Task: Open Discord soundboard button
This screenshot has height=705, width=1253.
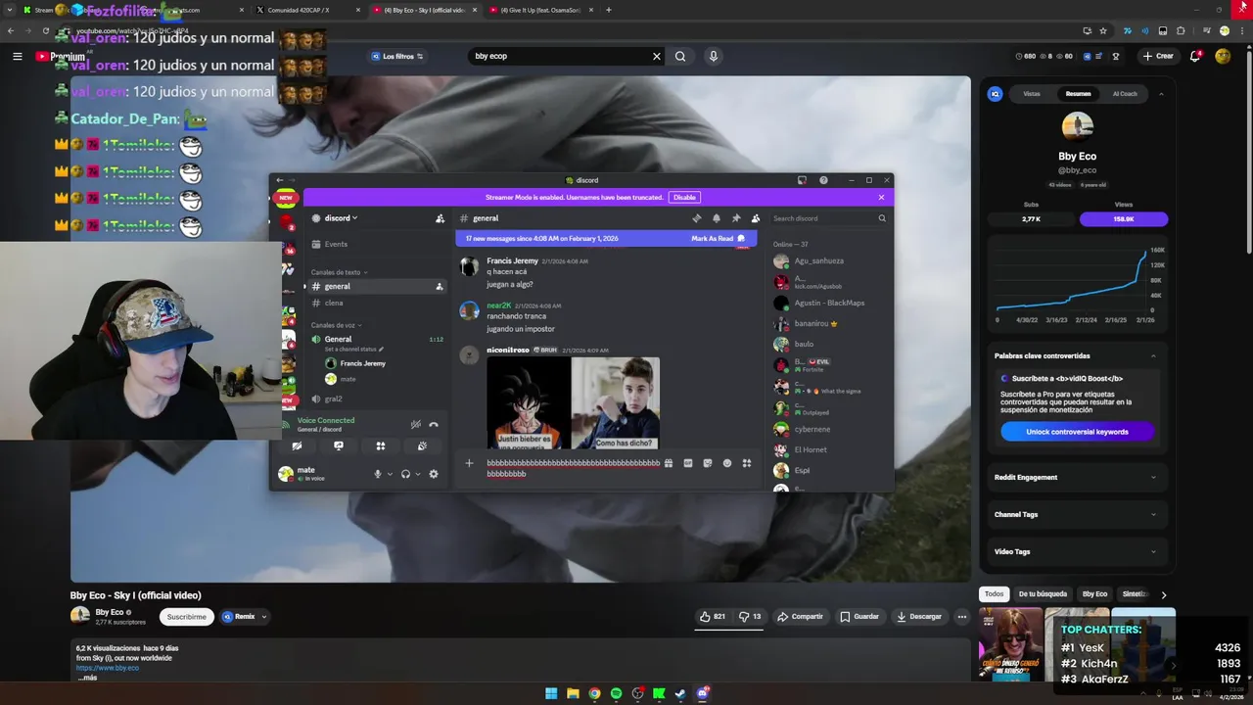Action: tap(422, 446)
